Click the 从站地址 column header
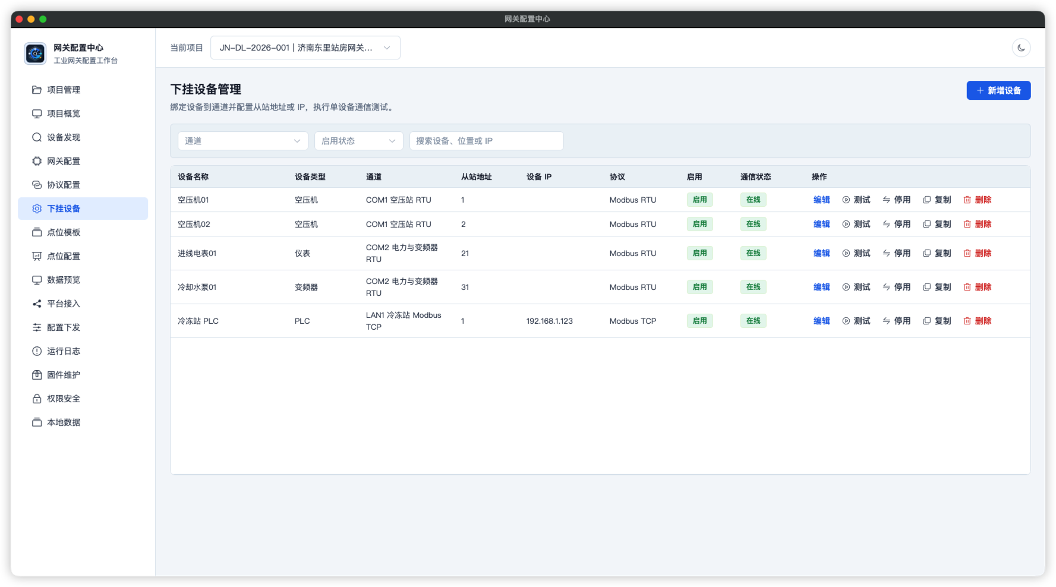This screenshot has height=587, width=1056. click(476, 176)
